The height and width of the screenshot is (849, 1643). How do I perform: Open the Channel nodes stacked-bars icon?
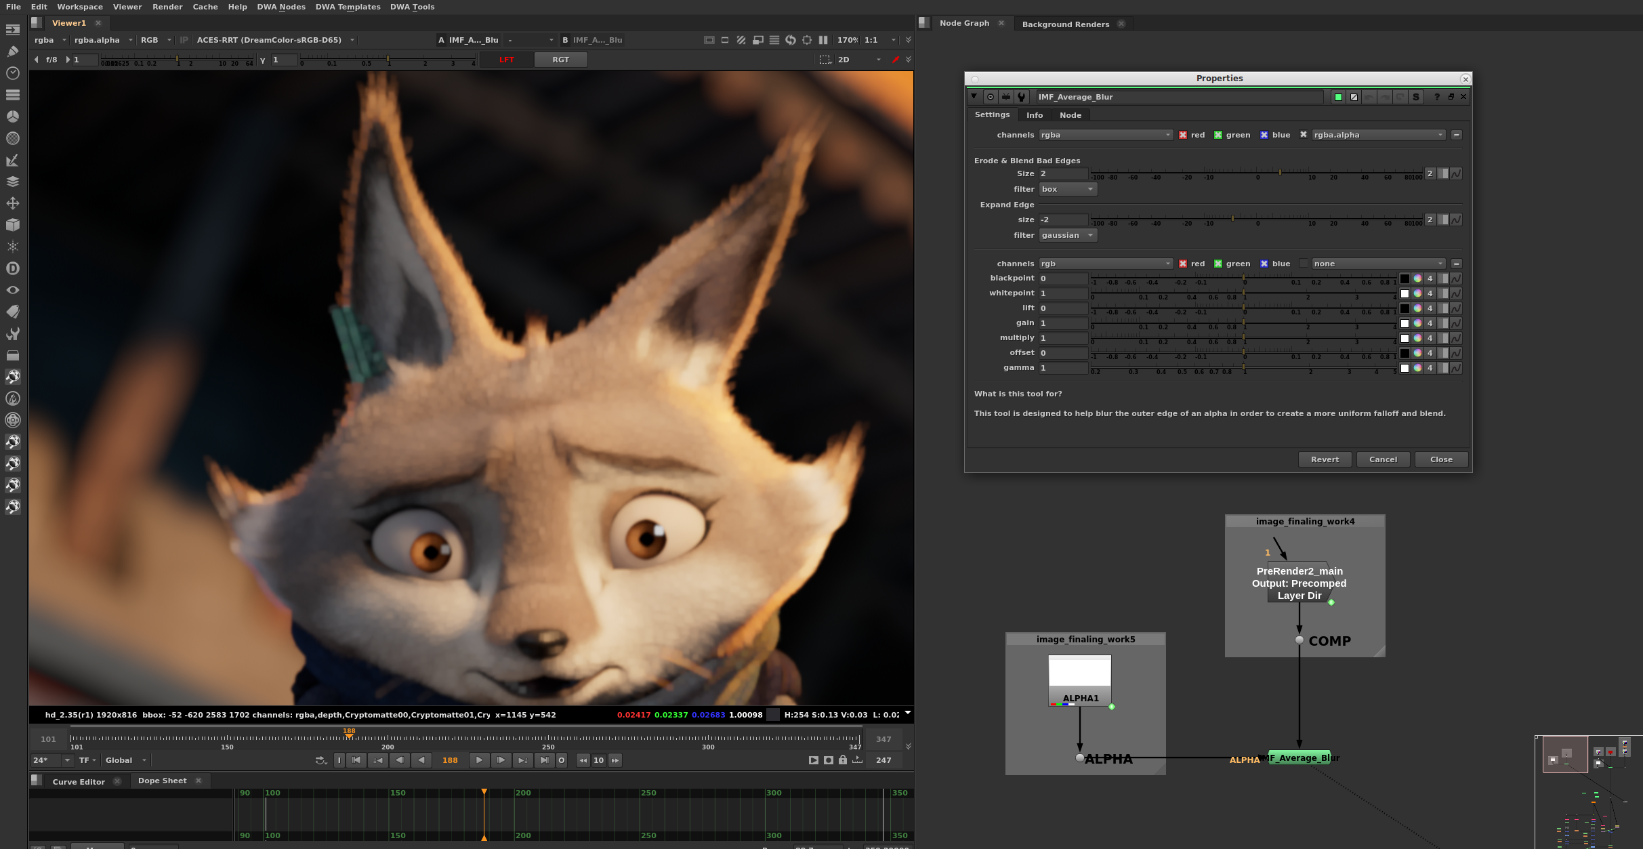click(x=12, y=95)
